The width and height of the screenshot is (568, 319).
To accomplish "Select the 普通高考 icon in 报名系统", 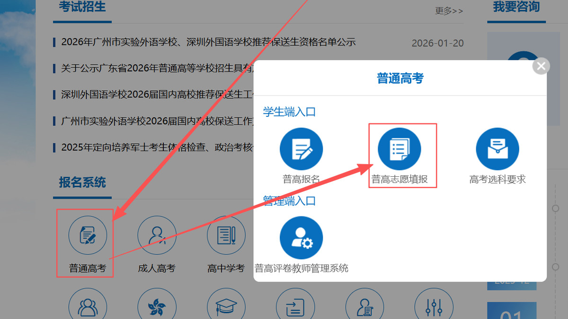I will point(87,235).
